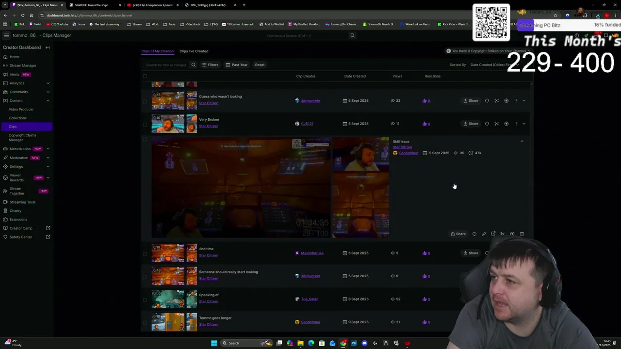Open three-dot menu on 'Guess who wasn't looking' row
The height and width of the screenshot is (349, 621).
click(516, 101)
